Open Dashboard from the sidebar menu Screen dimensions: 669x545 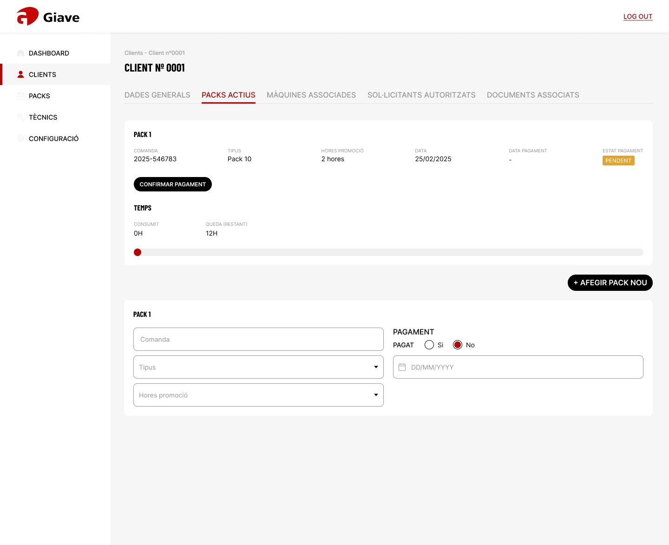coord(55,53)
